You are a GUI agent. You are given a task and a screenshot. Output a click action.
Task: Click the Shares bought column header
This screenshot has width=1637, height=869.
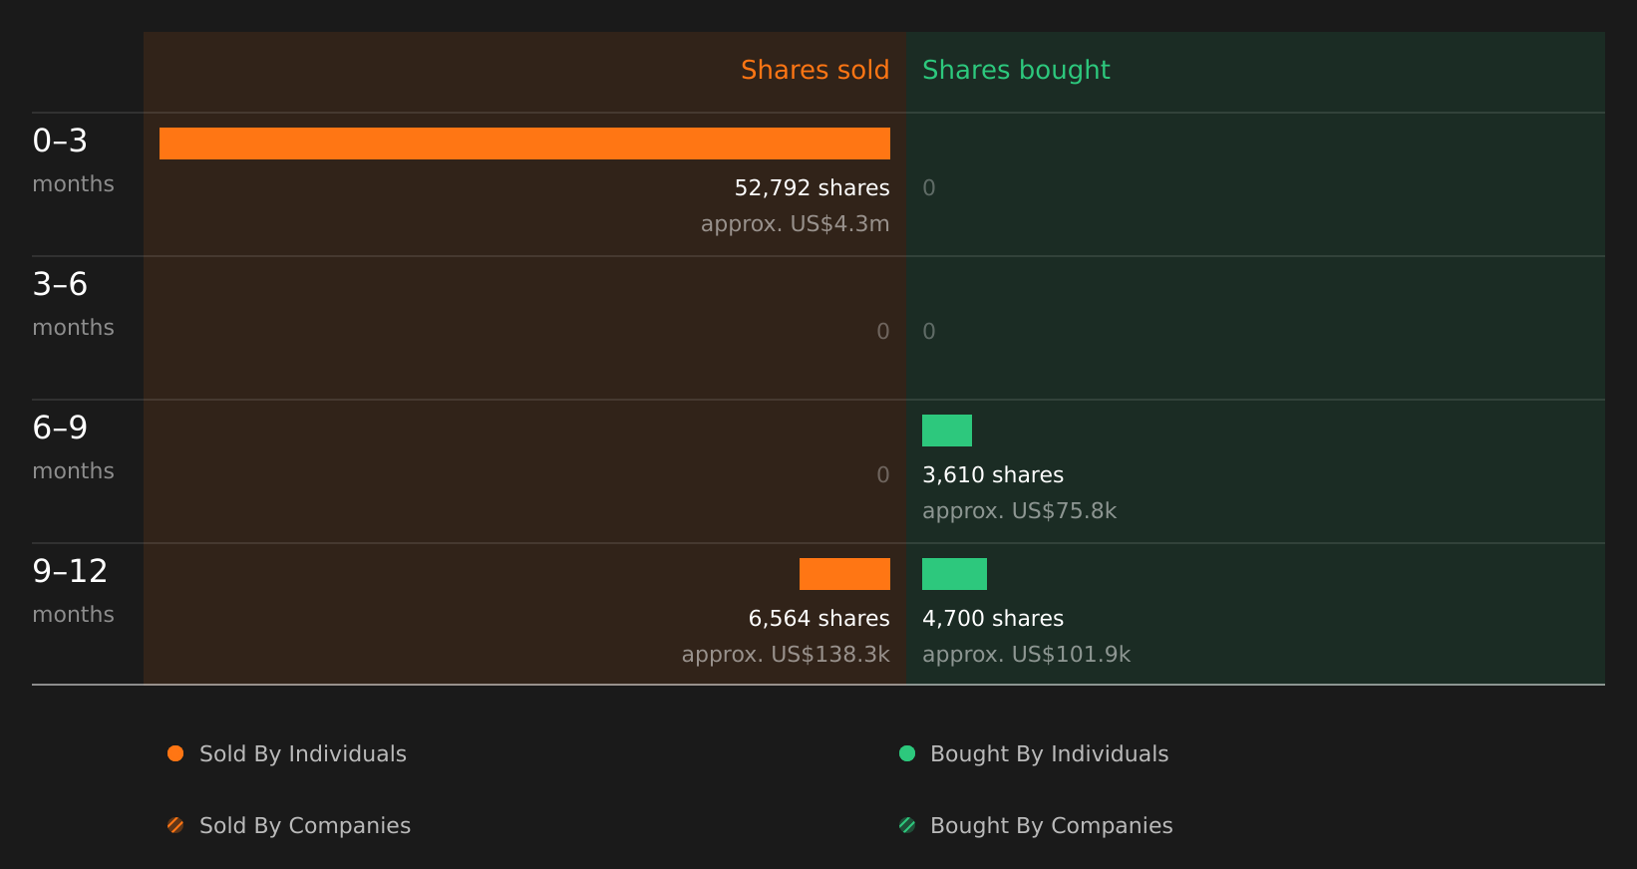tap(1016, 71)
